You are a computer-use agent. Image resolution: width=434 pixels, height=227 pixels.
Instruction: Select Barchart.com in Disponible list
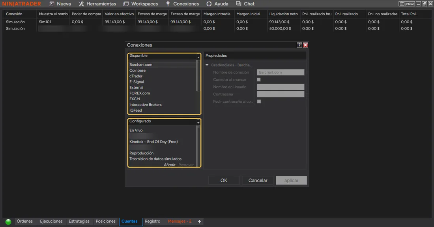coord(163,65)
